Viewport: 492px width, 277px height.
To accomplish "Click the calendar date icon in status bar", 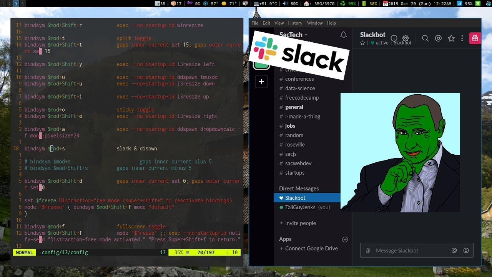I will tap(386, 3).
